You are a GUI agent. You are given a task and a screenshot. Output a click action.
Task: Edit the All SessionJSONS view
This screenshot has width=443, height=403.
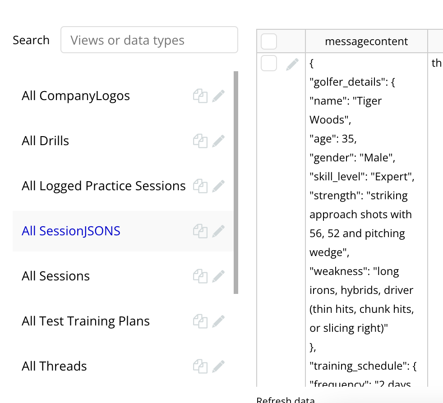click(x=218, y=231)
